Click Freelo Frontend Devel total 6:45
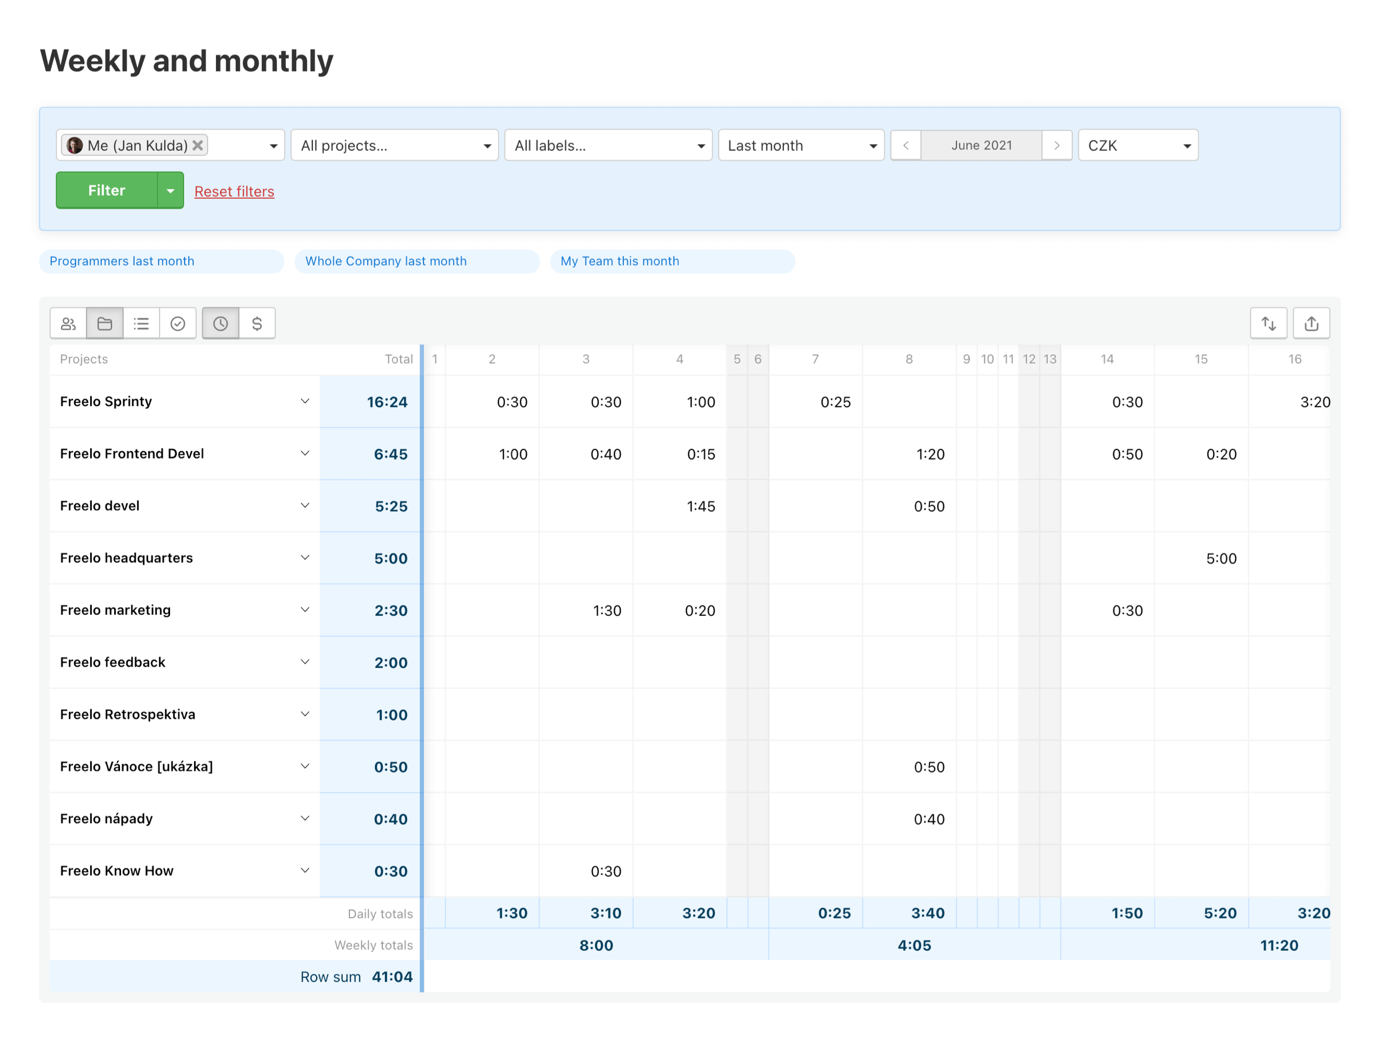This screenshot has width=1380, height=1043. pos(390,454)
